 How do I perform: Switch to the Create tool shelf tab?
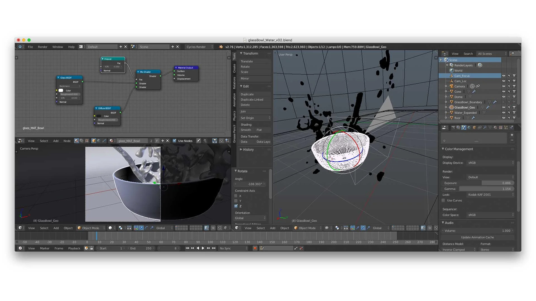coord(234,68)
